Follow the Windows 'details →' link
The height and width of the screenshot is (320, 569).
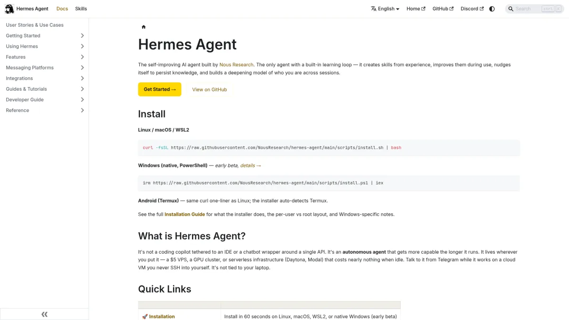click(250, 165)
